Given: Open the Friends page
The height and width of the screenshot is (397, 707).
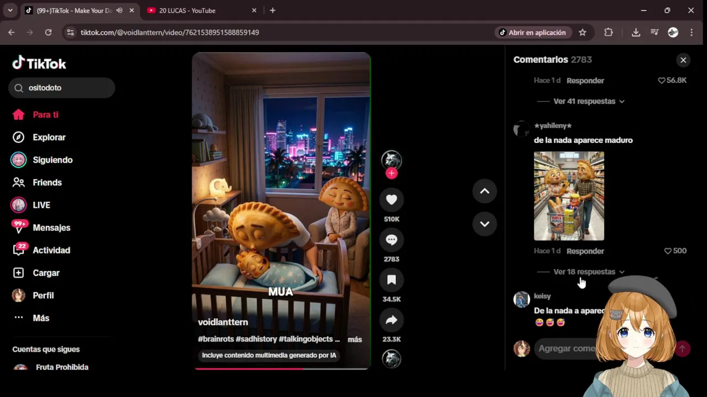Looking at the screenshot, I should [x=36, y=183].
